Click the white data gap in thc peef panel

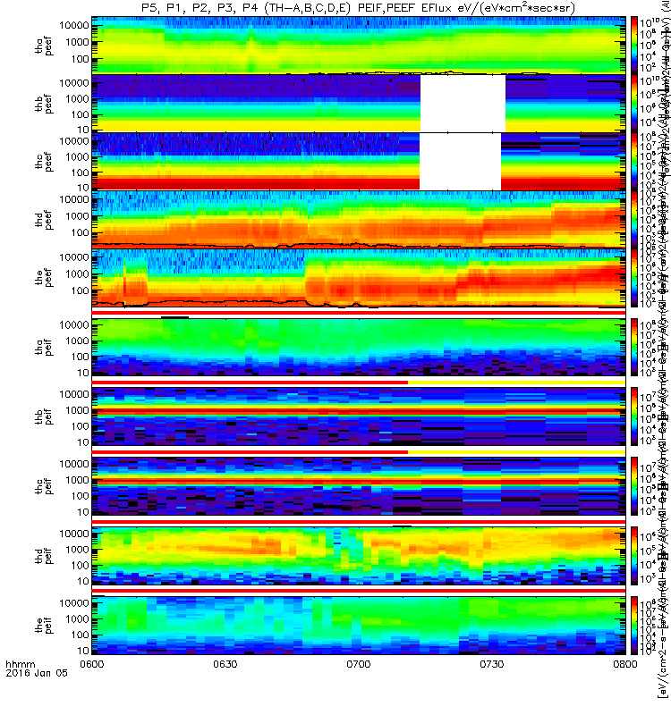click(x=460, y=162)
